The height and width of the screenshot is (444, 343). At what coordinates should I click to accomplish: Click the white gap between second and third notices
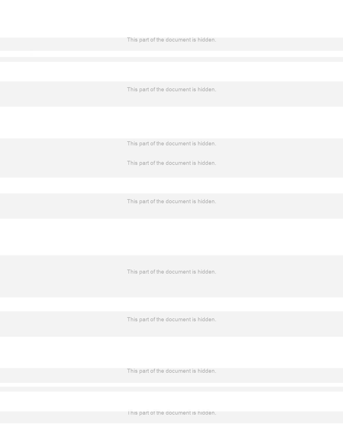[x=172, y=122]
